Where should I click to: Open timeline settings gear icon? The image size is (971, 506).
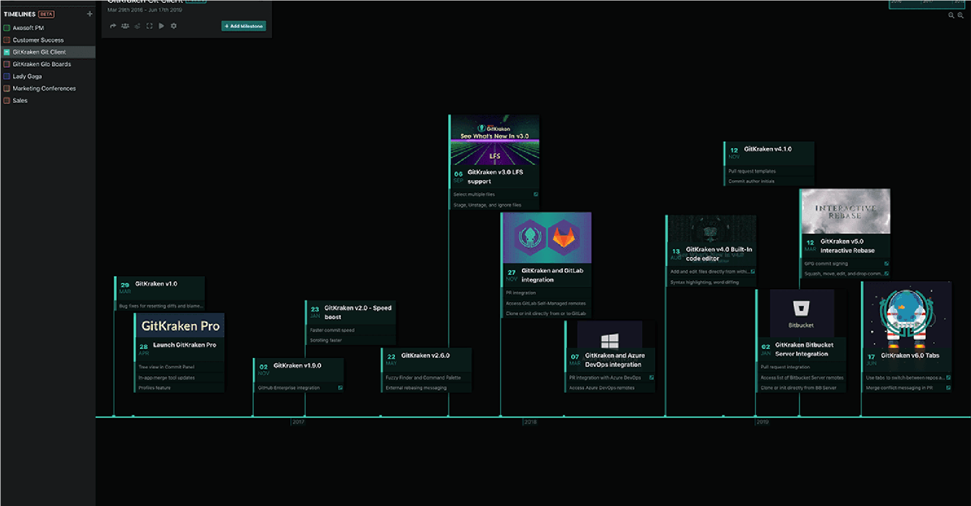pyautogui.click(x=174, y=26)
